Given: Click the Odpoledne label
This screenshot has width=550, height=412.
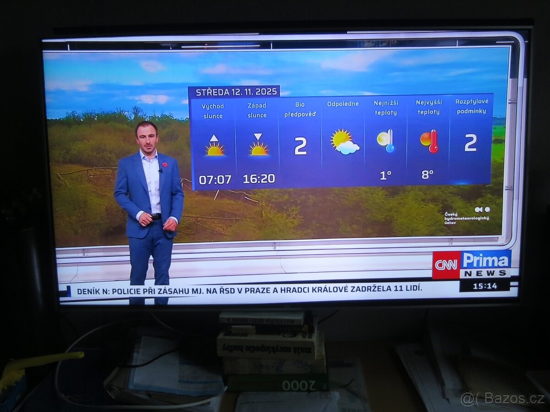Looking at the screenshot, I should point(343,104).
